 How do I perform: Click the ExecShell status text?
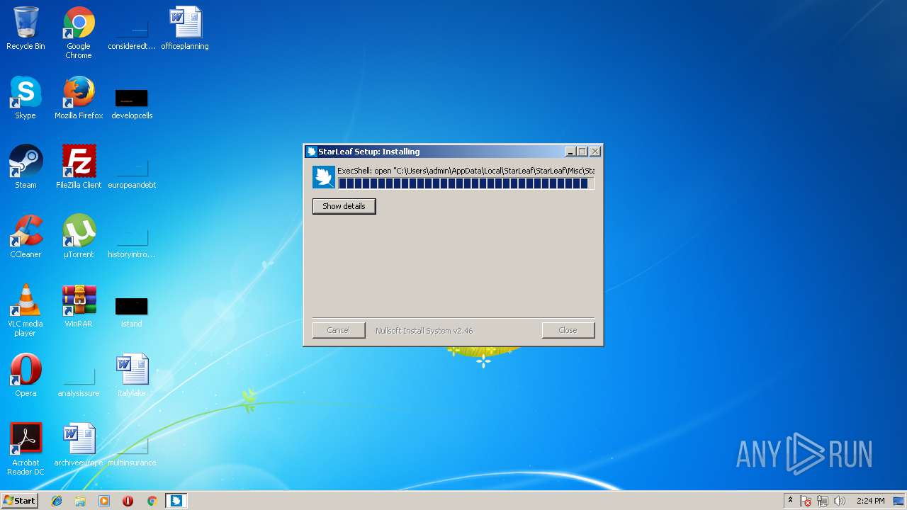[x=466, y=171]
